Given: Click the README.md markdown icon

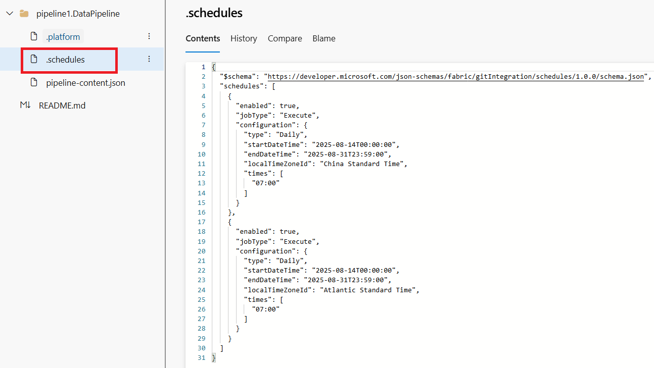Looking at the screenshot, I should [x=25, y=105].
